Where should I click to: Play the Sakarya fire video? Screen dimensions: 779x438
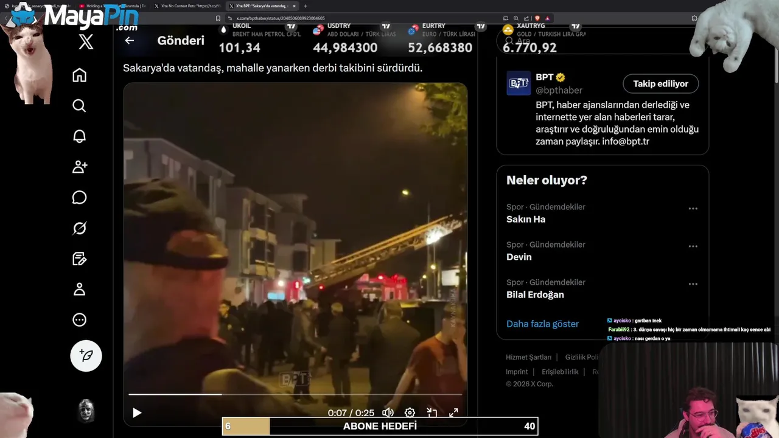click(137, 413)
